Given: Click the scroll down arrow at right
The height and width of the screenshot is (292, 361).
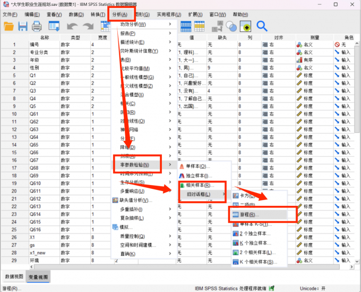Looking at the screenshot, I should pyautogui.click(x=357, y=261).
